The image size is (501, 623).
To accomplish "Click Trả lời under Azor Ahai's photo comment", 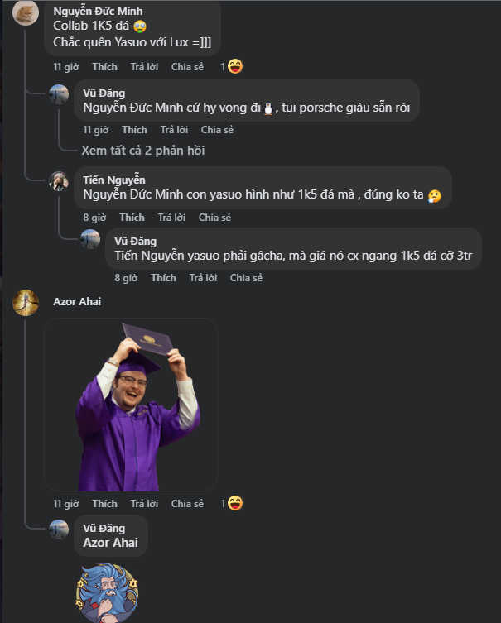I will point(144,504).
